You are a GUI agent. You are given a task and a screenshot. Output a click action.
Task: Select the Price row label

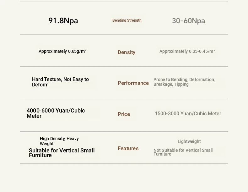click(124, 114)
